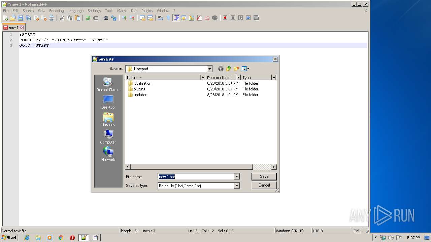431x242 pixels.
Task: Click the macro Playback triangle icon
Action: point(240,18)
